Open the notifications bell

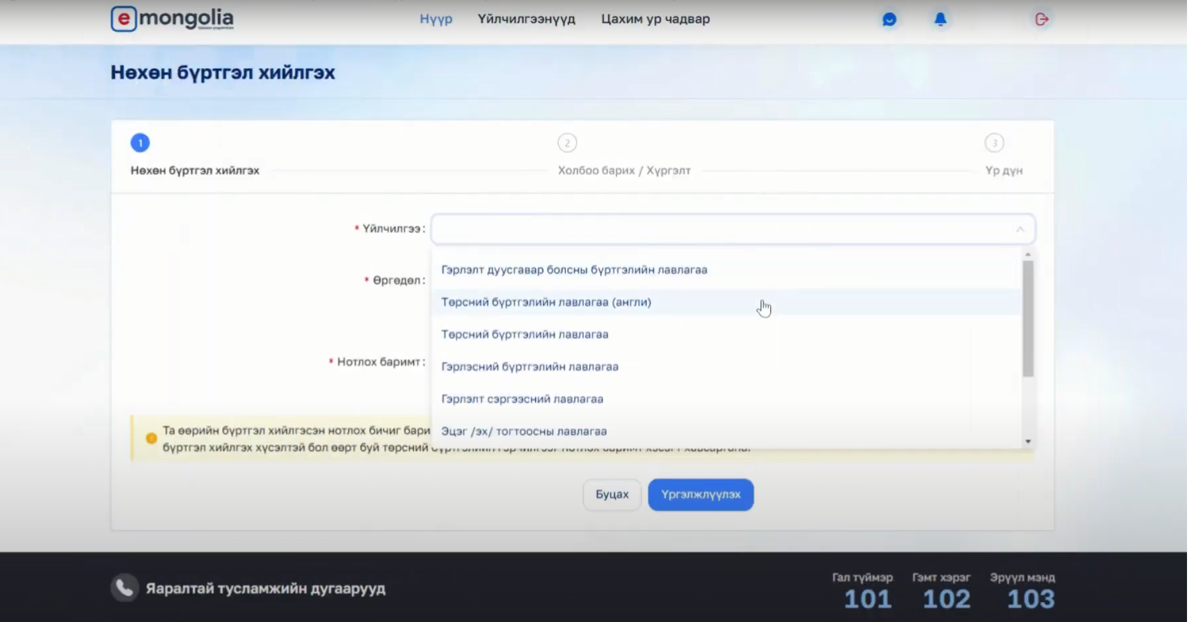(941, 19)
